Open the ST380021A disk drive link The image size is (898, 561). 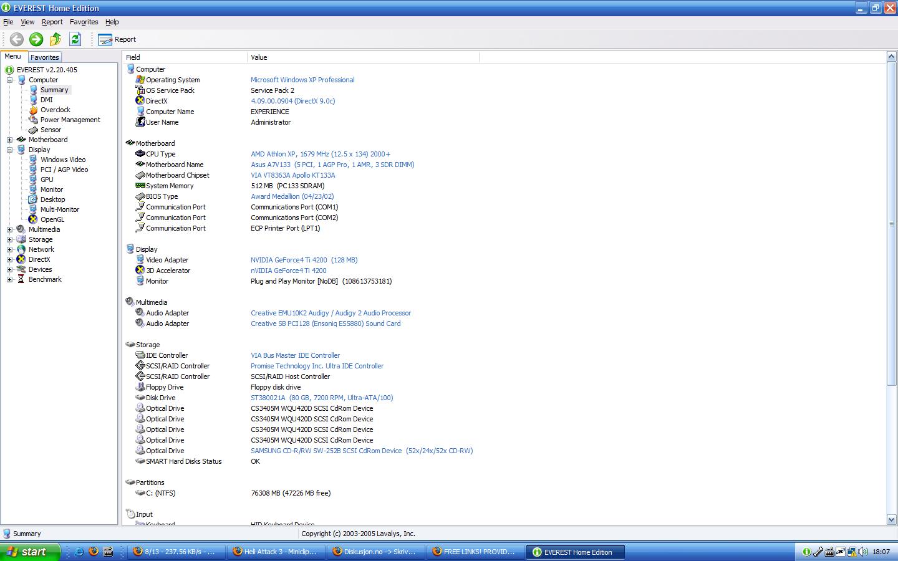coord(322,398)
